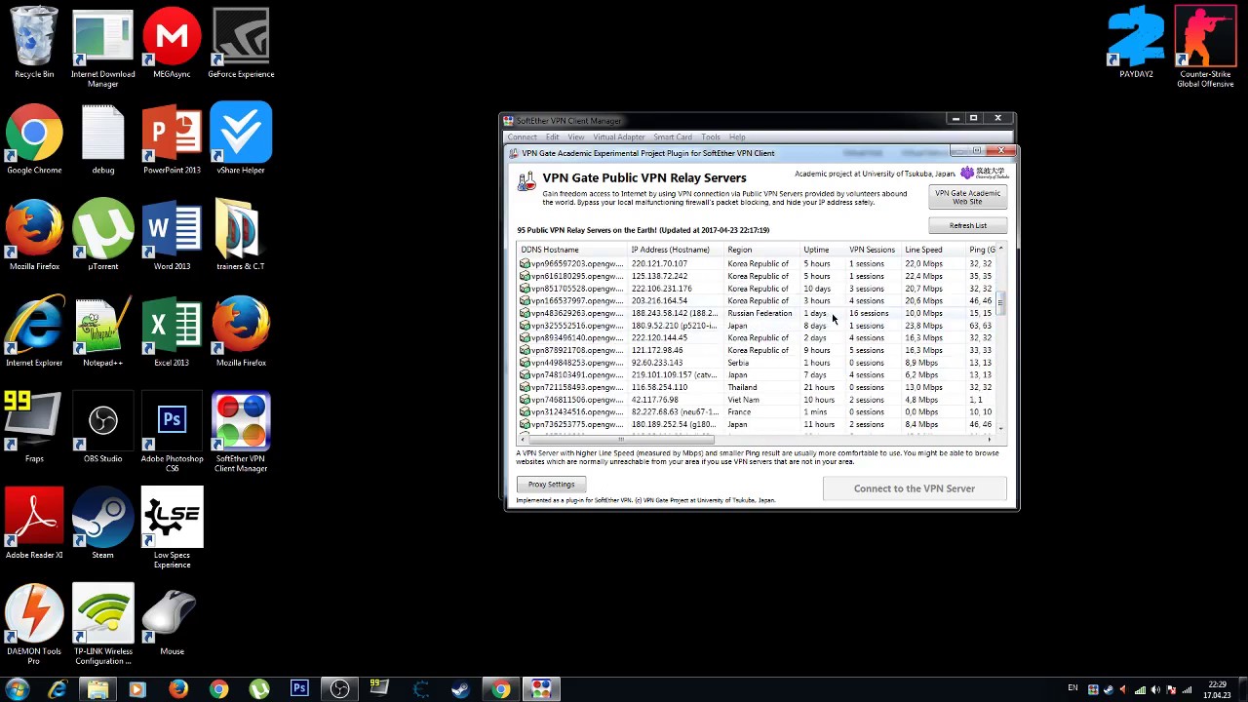Open the taskbar clock showing 22:29
Image resolution: width=1248 pixels, height=702 pixels.
point(1216,690)
